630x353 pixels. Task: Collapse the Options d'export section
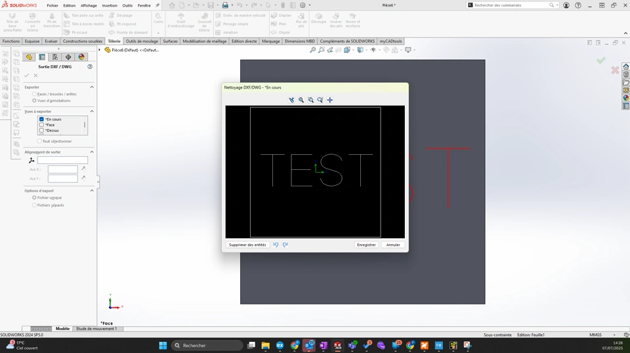coord(92,191)
